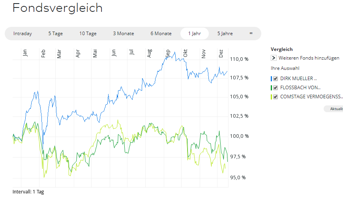Click the dark green marker for FLOSSBACH VON

coord(272,88)
